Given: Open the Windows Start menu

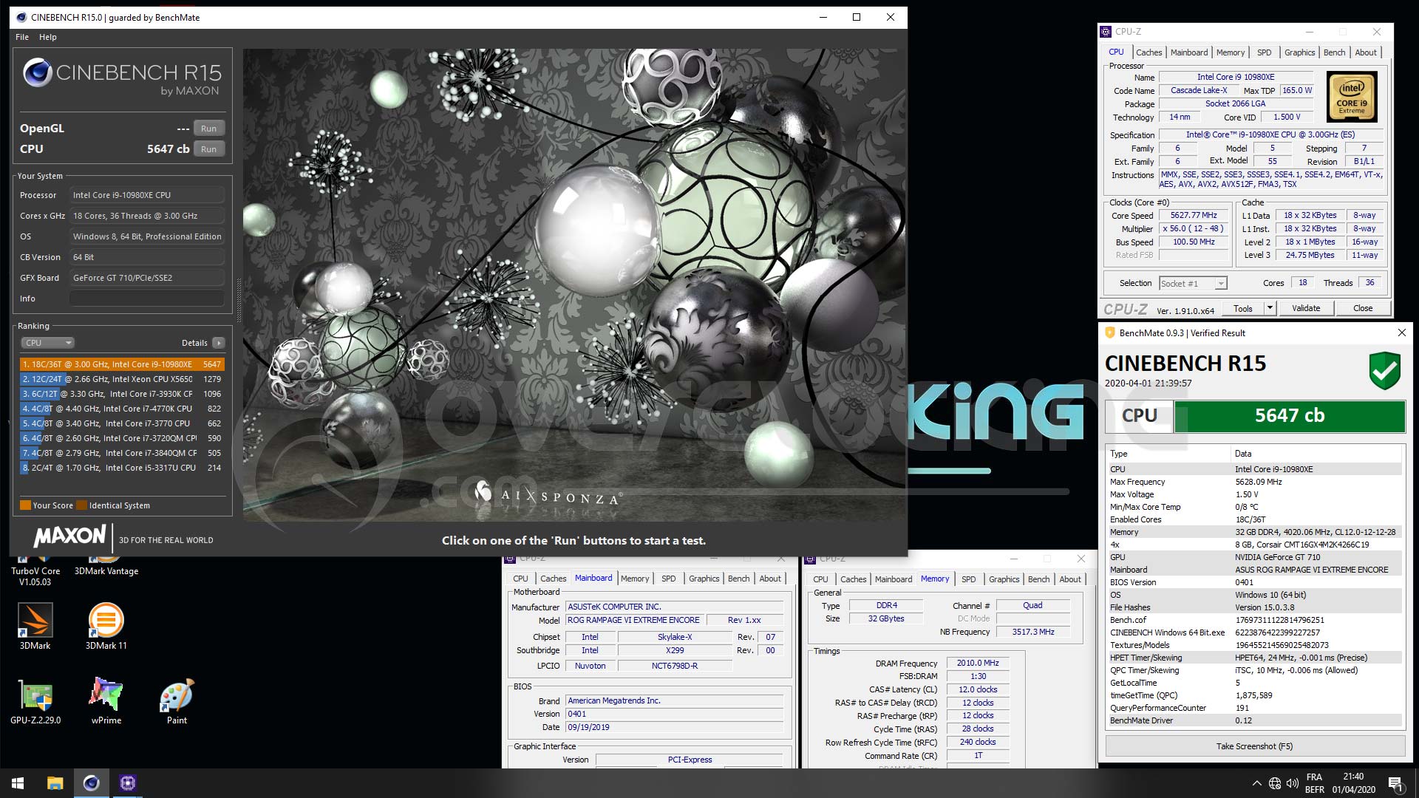Looking at the screenshot, I should coord(18,783).
